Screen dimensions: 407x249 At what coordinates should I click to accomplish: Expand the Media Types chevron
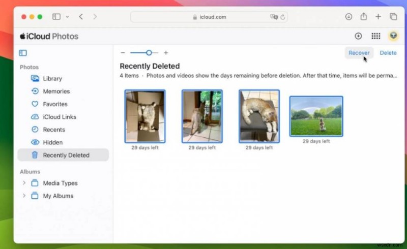[x=24, y=183]
